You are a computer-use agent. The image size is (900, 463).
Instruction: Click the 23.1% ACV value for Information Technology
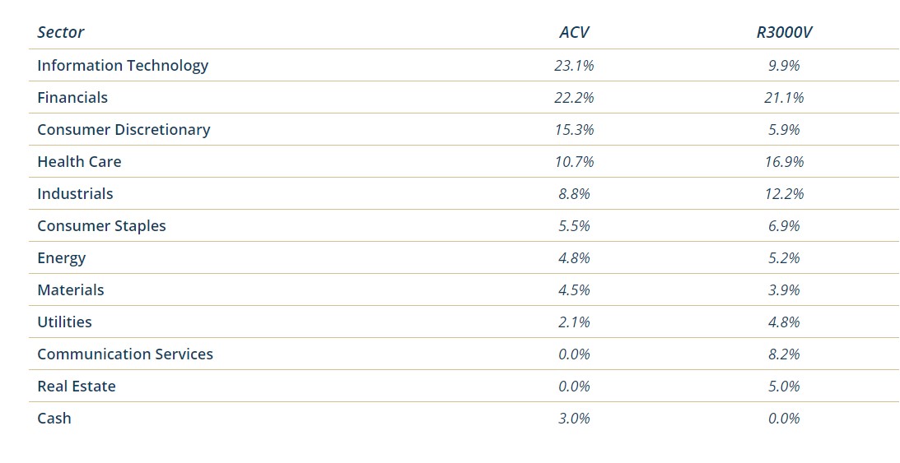coord(574,65)
